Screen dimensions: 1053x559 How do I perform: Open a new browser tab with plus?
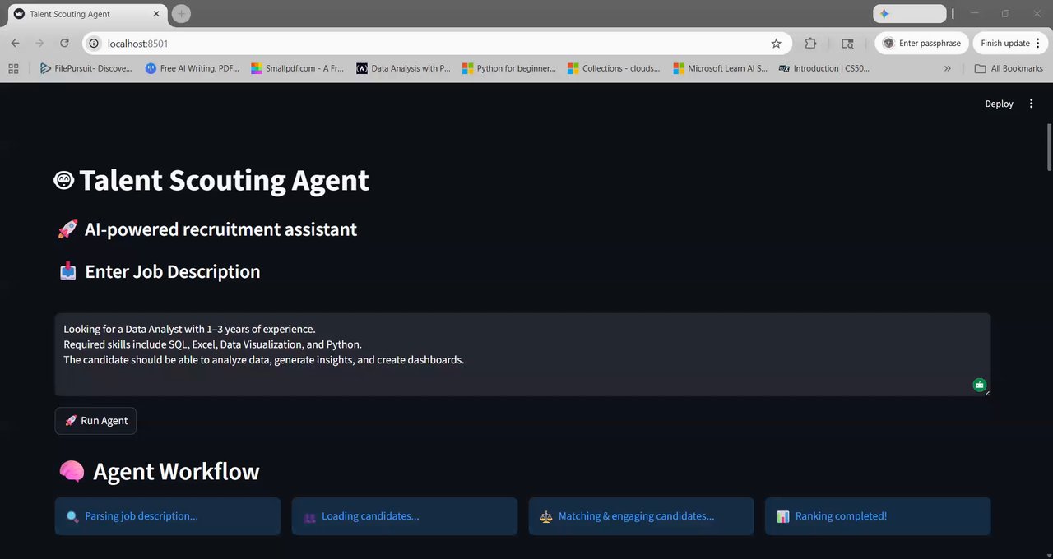coord(181,14)
